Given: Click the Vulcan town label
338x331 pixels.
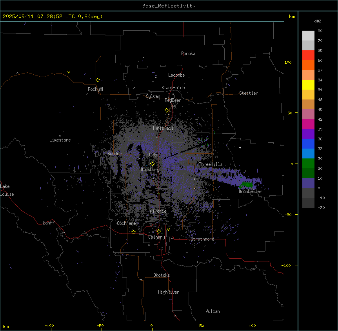Looking at the screenshot, I should pos(213,311).
